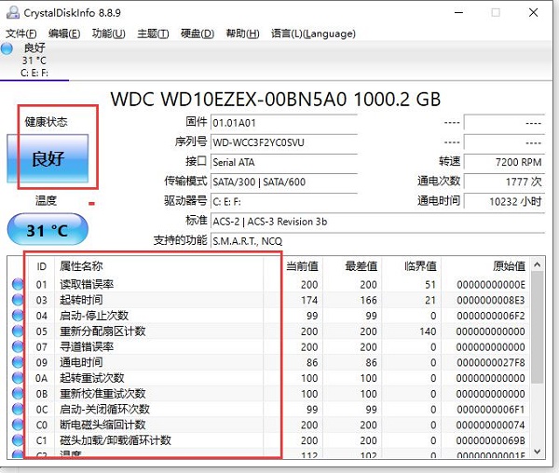Click status orb for 磁头加载/卸载循环计数 row
The width and height of the screenshot is (559, 473).
[x=17, y=440]
